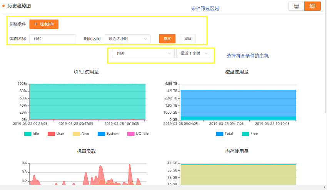Click the orange 搜索 button
This screenshot has height=190, width=327.
click(x=167, y=39)
